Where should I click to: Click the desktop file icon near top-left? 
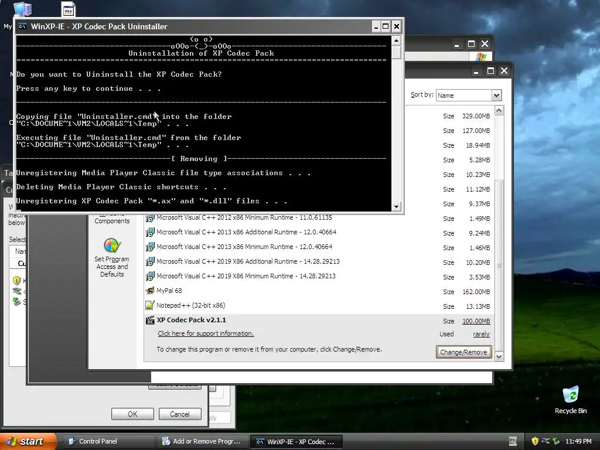click(x=69, y=9)
